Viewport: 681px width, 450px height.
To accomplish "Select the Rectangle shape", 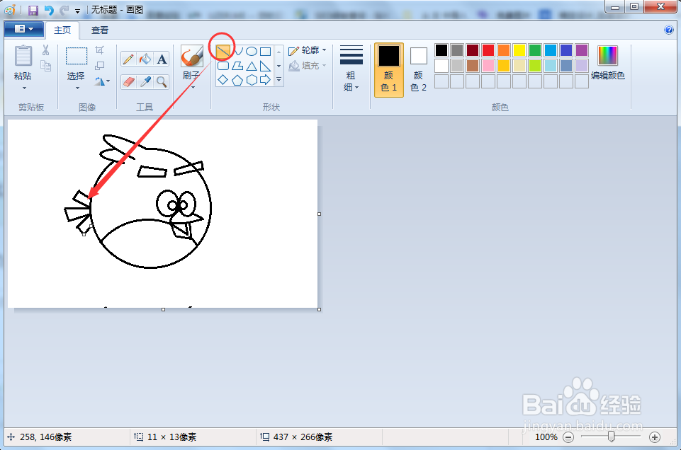I will [265, 52].
